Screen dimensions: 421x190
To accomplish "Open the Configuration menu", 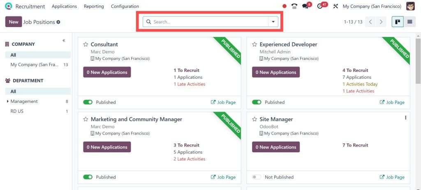I will coord(125,6).
